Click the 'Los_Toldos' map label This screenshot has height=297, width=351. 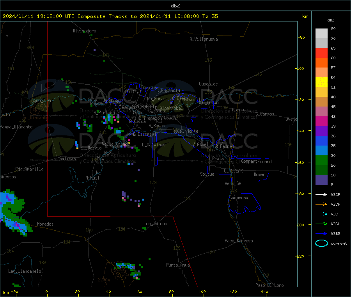point(155,224)
